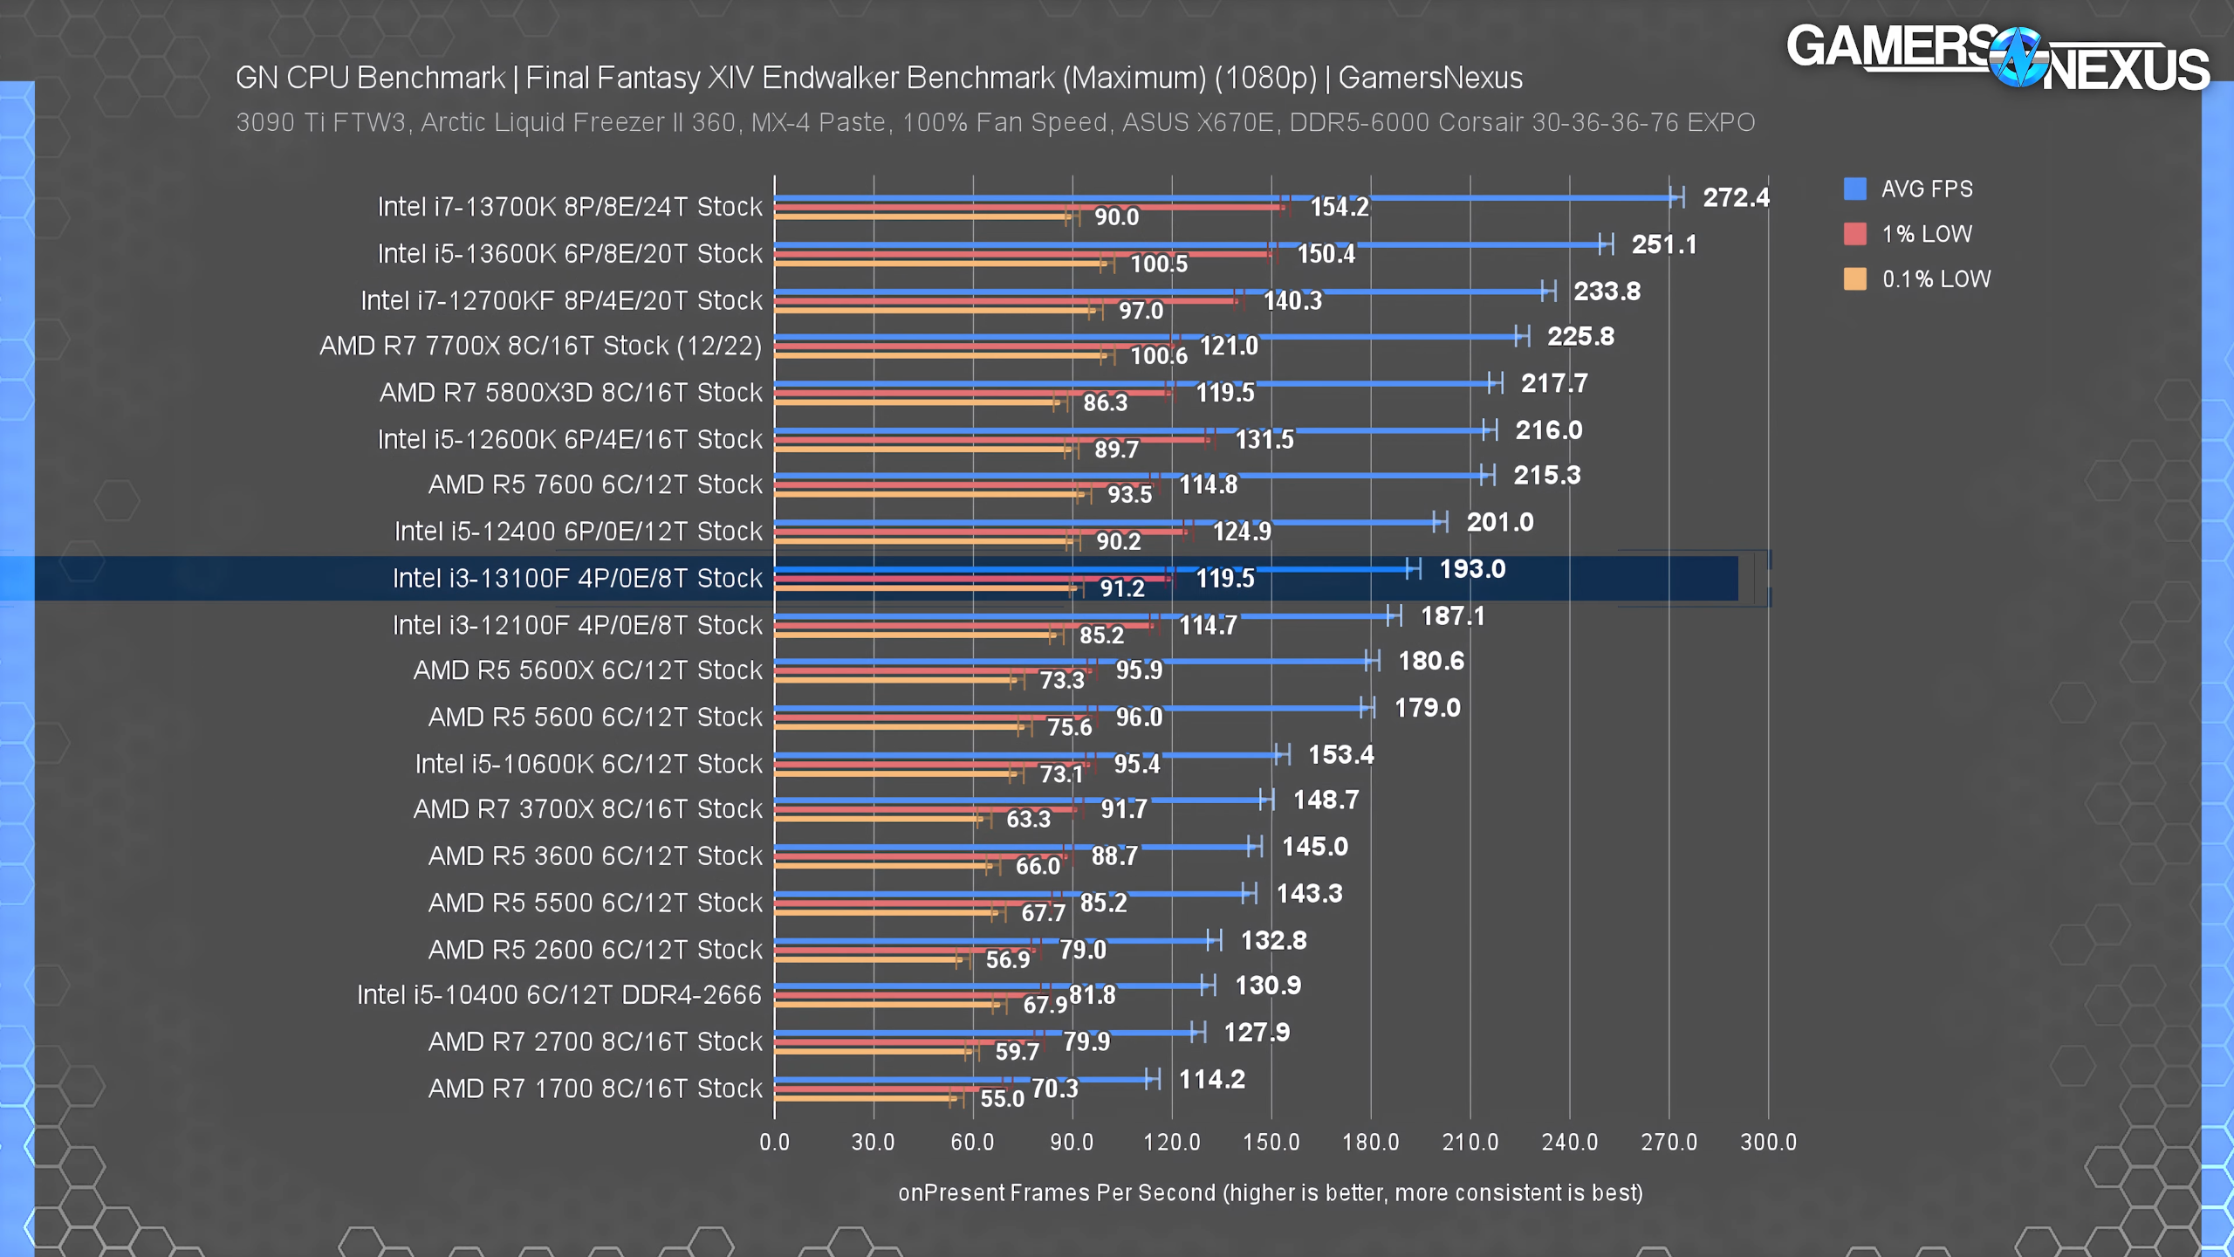Select the highlighted 'Intel i3-13100F 4P/0E/8T Stock' label
Image resolution: width=2234 pixels, height=1257 pixels.
pos(578,579)
